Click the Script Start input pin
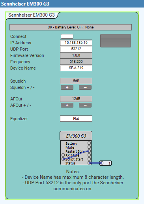 [63, 159]
